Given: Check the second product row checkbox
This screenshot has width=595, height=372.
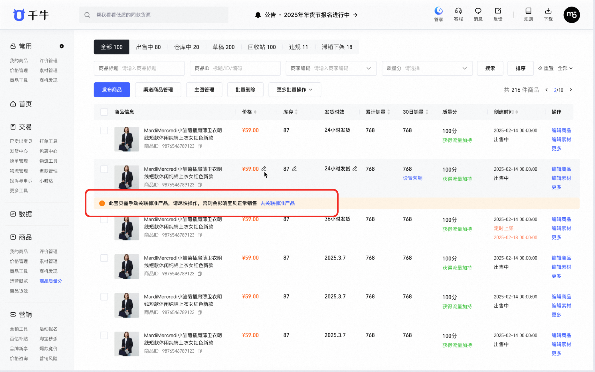Looking at the screenshot, I should coord(104,169).
